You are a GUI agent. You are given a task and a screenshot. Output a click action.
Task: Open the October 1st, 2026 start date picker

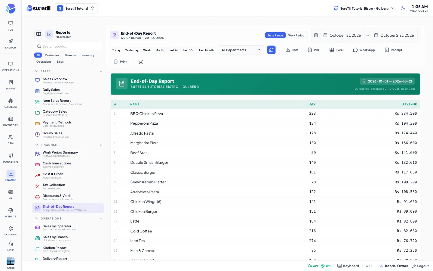tap(342, 35)
